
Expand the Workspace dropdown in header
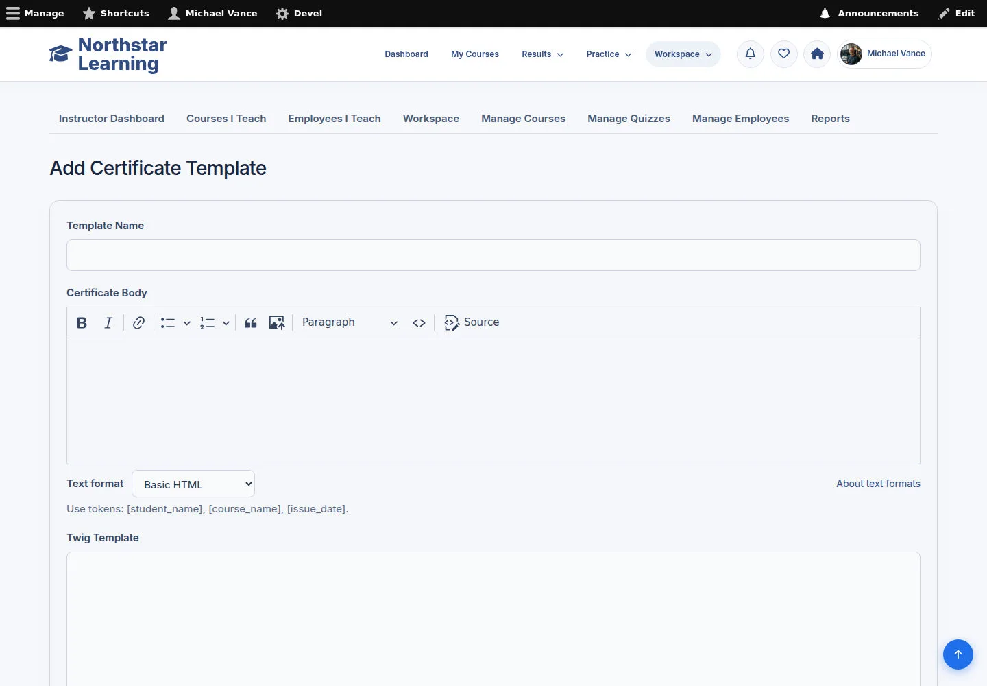tap(683, 54)
